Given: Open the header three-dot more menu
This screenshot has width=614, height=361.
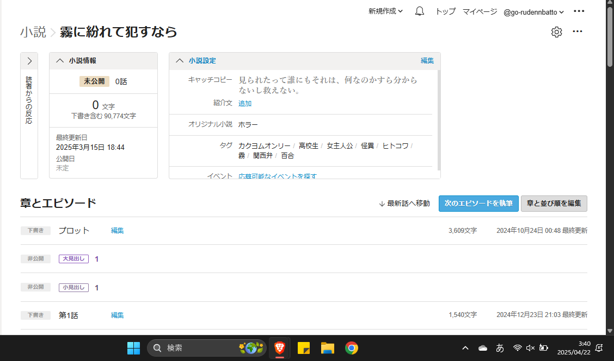Looking at the screenshot, I should tap(579, 11).
